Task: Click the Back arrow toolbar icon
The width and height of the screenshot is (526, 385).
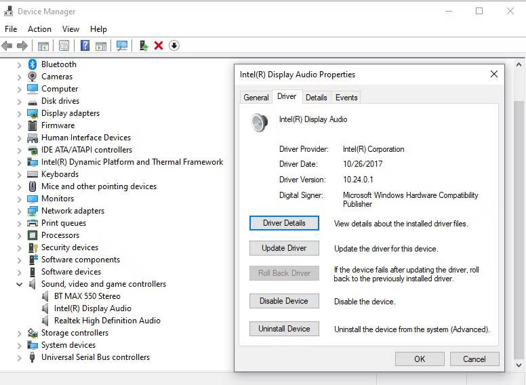Action: 7,45
